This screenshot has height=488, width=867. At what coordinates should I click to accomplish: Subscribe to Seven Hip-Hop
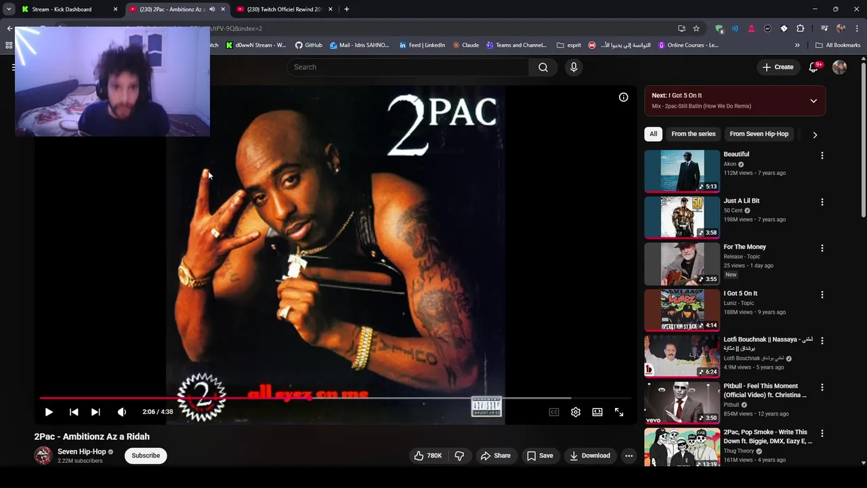click(x=146, y=455)
